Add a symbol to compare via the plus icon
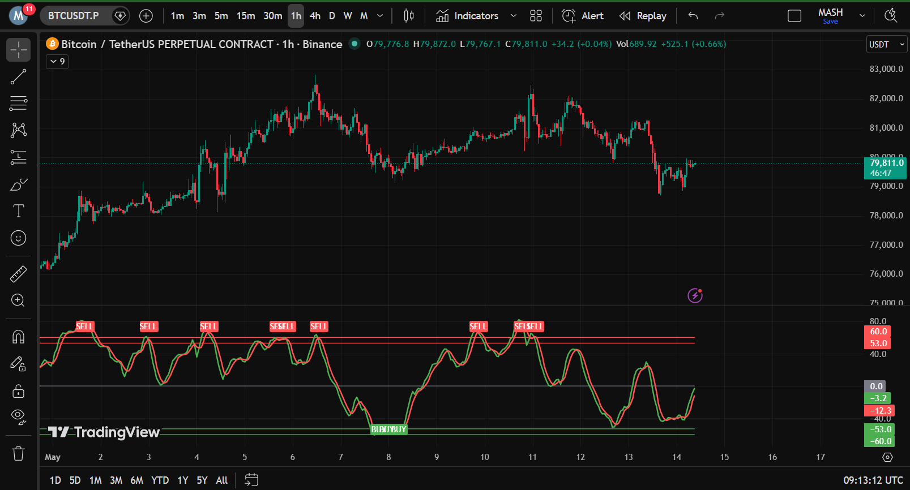The image size is (910, 490). tap(146, 16)
